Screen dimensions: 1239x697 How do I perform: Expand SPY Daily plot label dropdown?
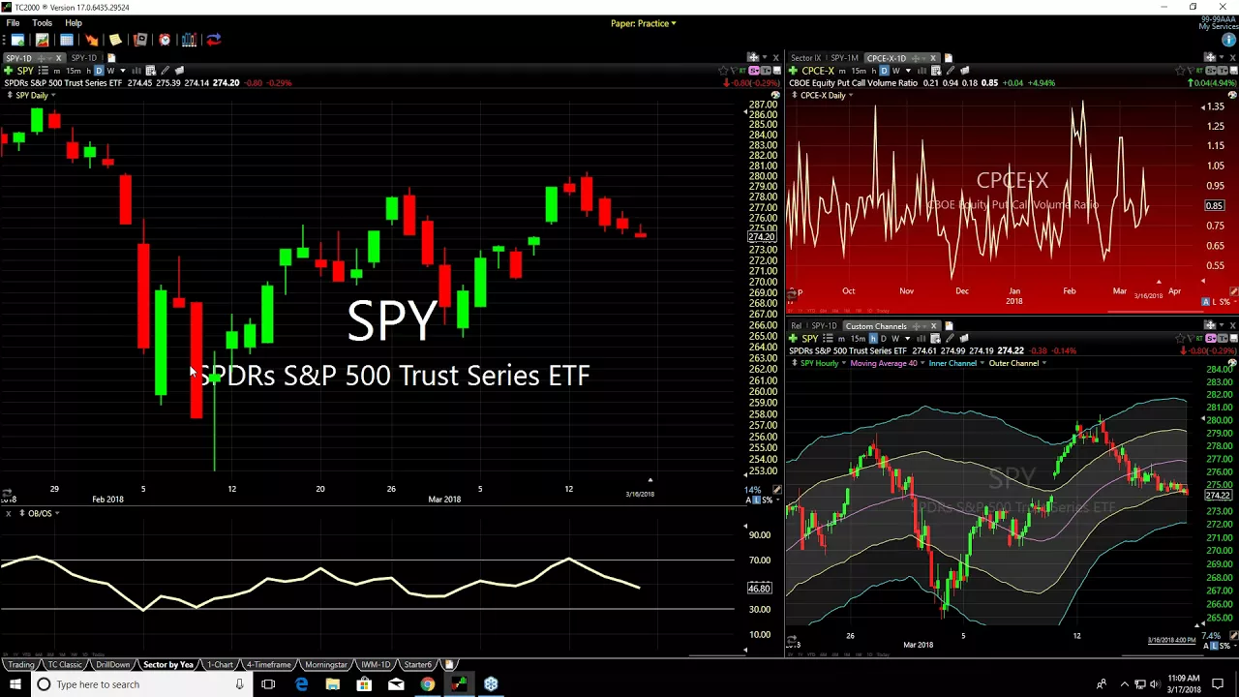coord(52,95)
